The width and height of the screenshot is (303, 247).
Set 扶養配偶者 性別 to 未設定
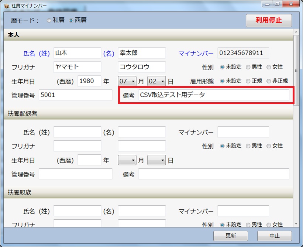click(x=222, y=146)
